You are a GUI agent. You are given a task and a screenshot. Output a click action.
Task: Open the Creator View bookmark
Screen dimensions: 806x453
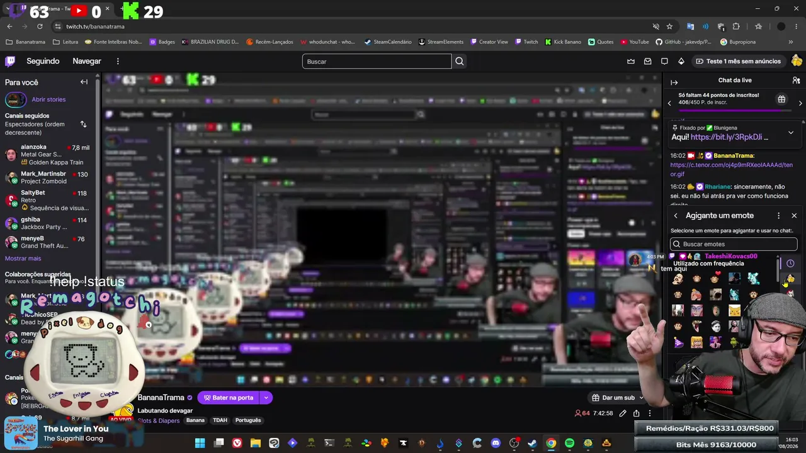[489, 42]
